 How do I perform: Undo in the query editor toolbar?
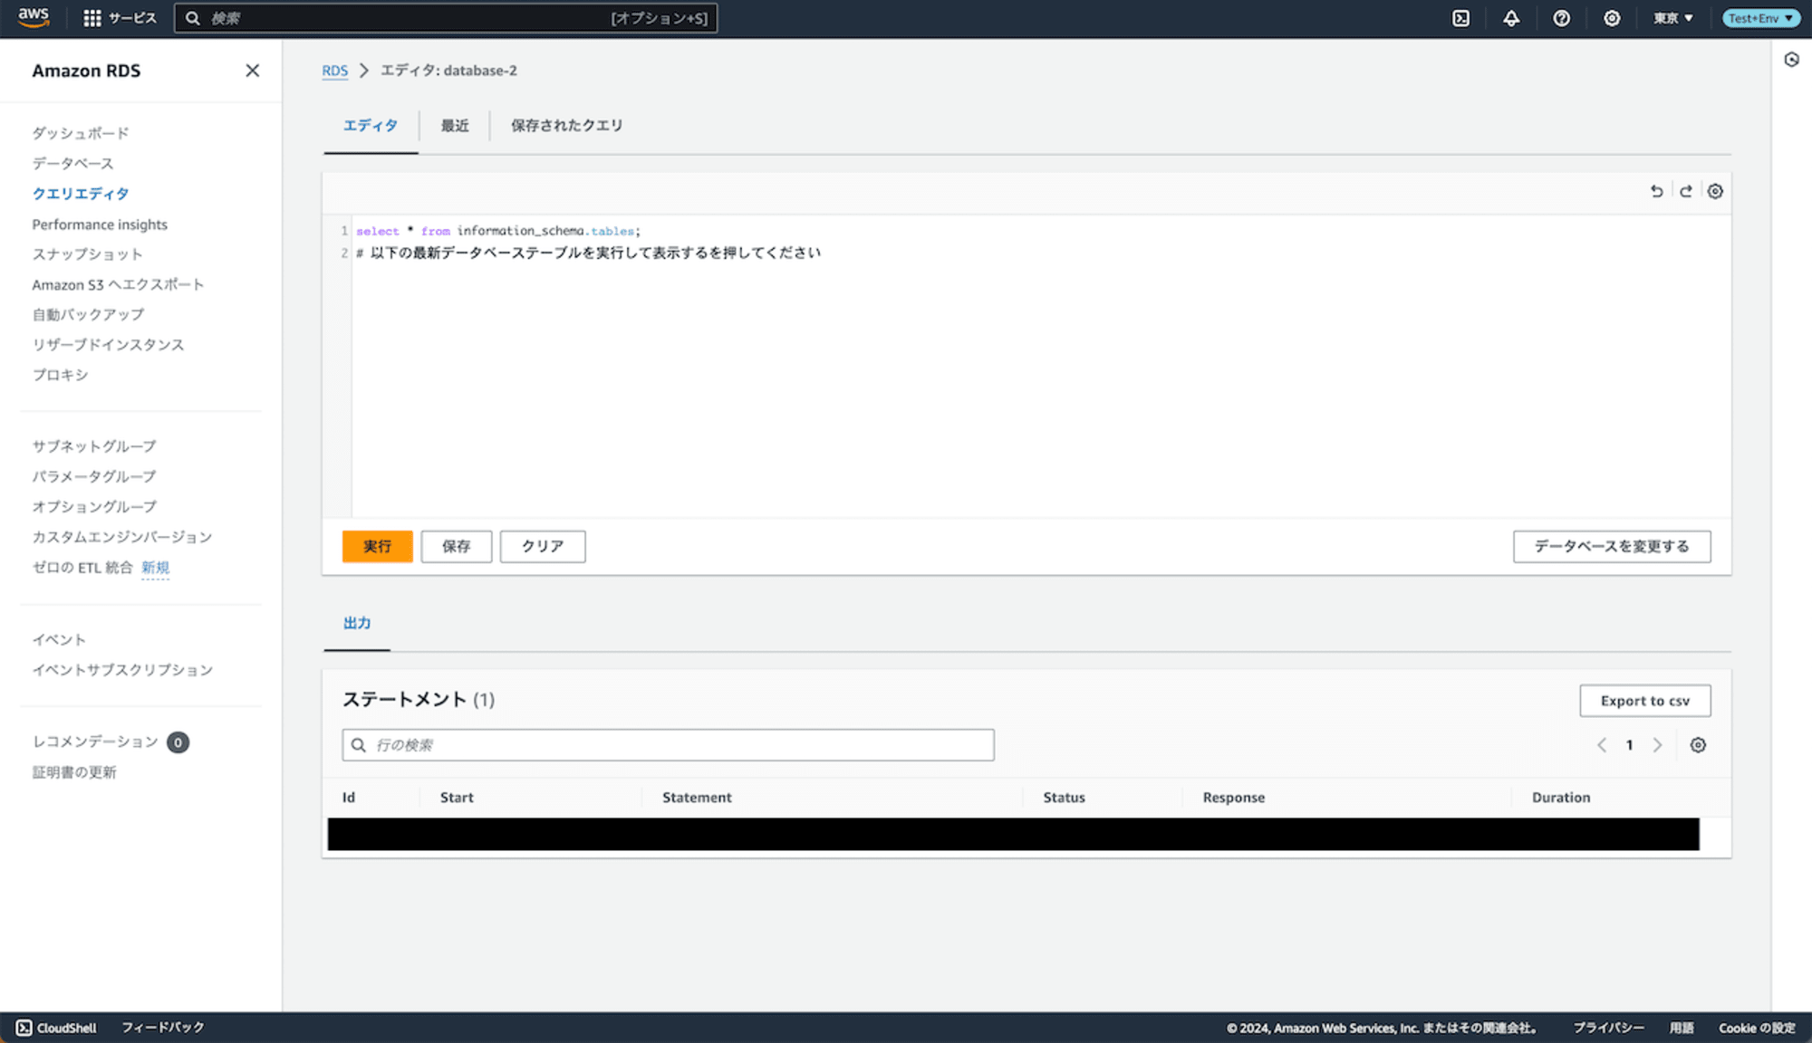[1656, 191]
